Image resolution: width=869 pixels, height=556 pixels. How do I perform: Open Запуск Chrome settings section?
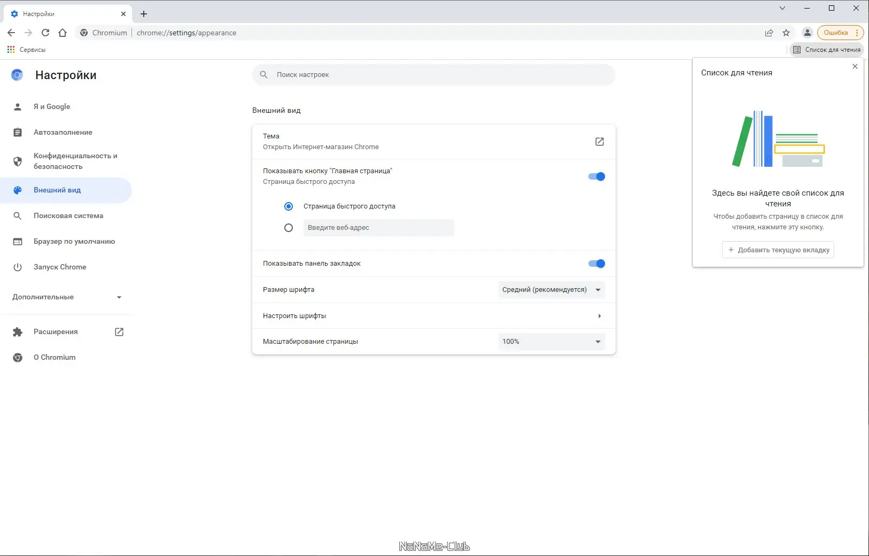tap(66, 267)
